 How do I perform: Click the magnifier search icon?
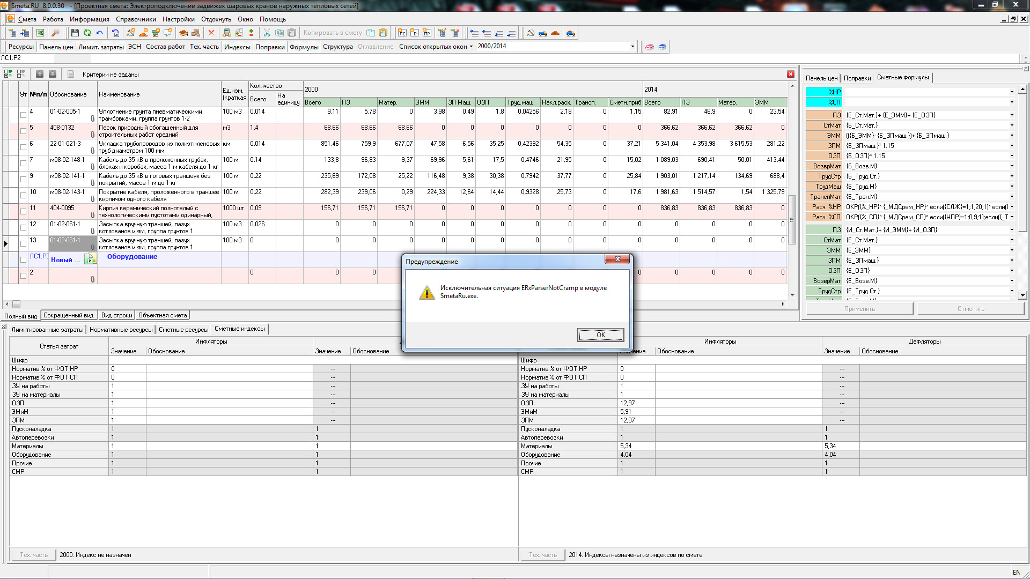pos(55,33)
